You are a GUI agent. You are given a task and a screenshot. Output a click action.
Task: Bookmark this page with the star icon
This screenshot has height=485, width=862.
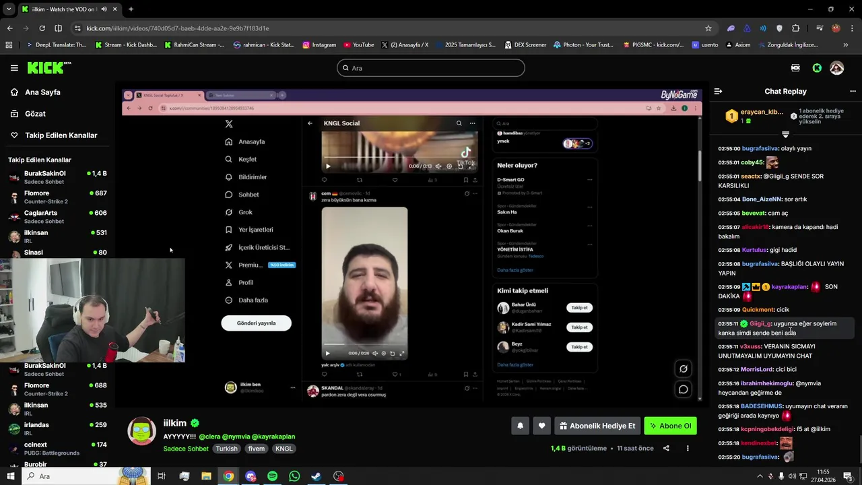708,28
